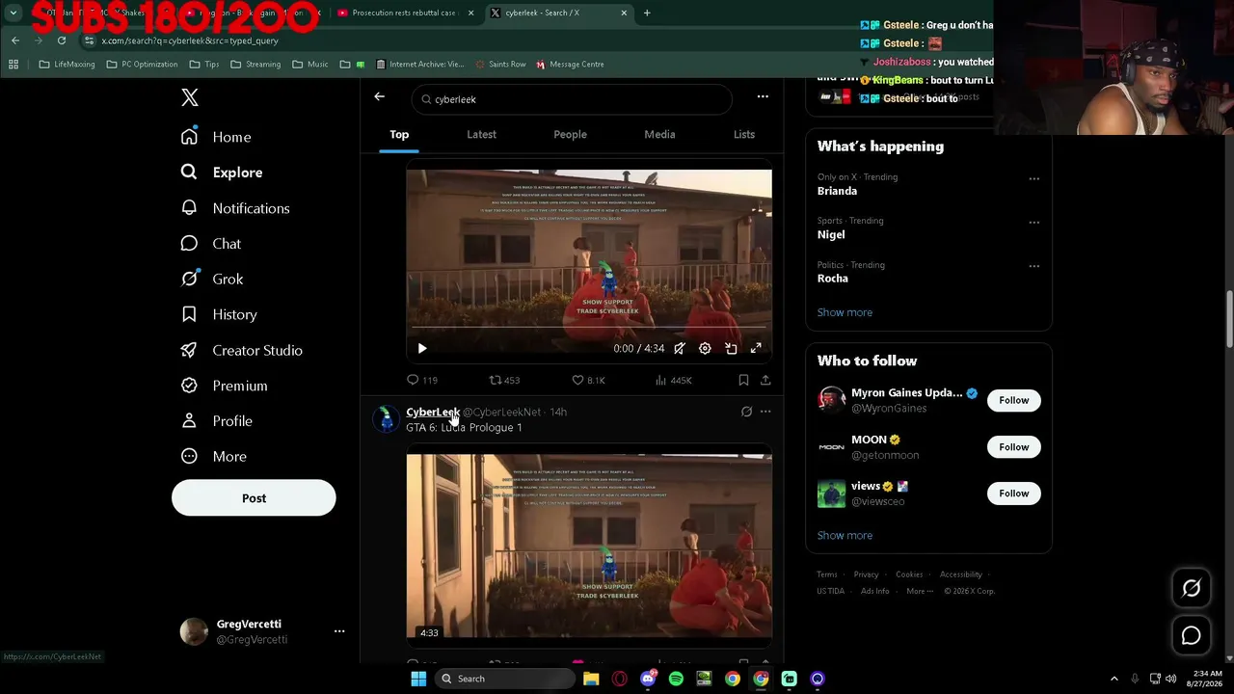Open the @CyberLeekNet handle link
Image resolution: width=1234 pixels, height=694 pixels.
coord(501,412)
